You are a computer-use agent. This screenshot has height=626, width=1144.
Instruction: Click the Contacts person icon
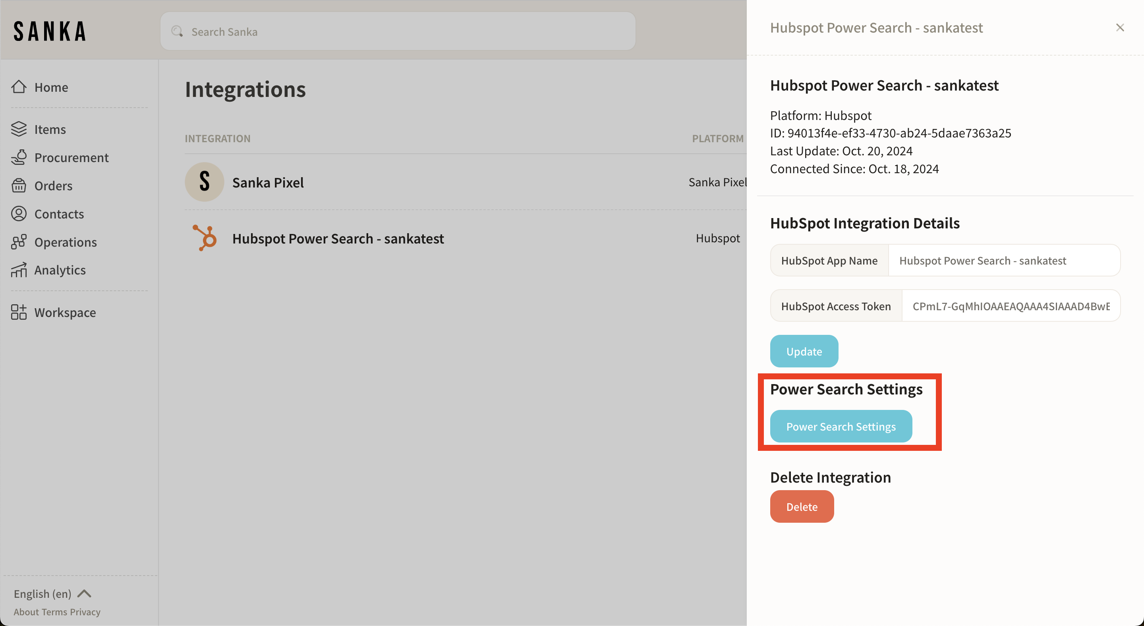pyautogui.click(x=19, y=214)
